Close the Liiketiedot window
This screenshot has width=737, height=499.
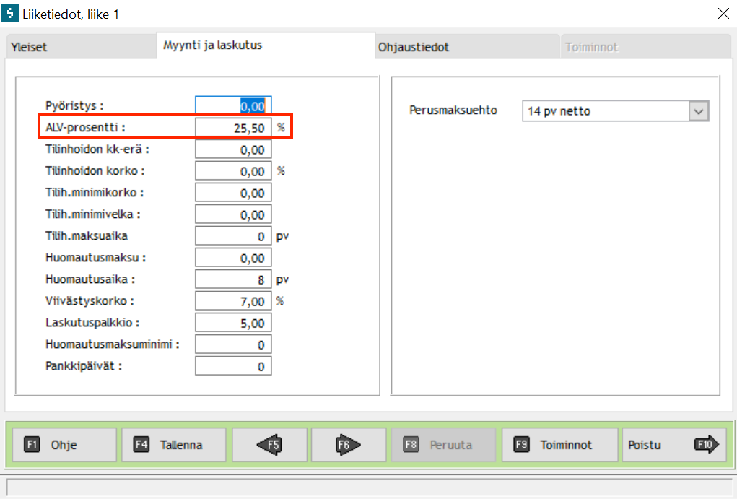(723, 13)
